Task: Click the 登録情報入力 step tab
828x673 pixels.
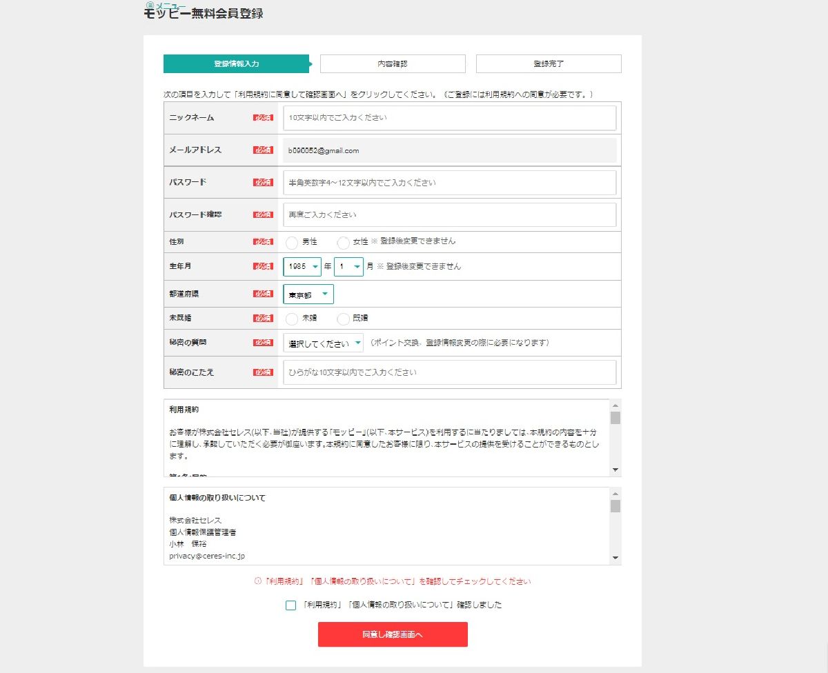Action: tap(236, 63)
